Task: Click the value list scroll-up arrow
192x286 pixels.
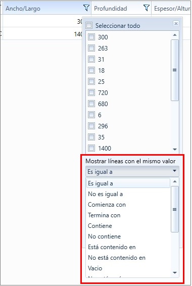Action: click(175, 35)
